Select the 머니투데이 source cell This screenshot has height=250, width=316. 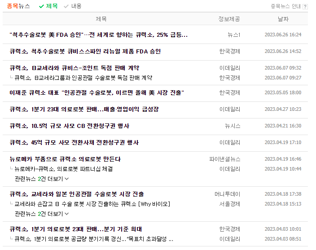(x=227, y=194)
